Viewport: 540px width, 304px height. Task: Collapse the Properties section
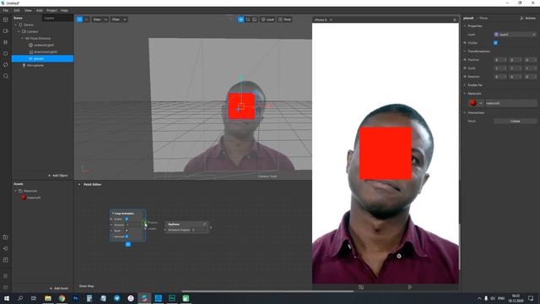465,26
